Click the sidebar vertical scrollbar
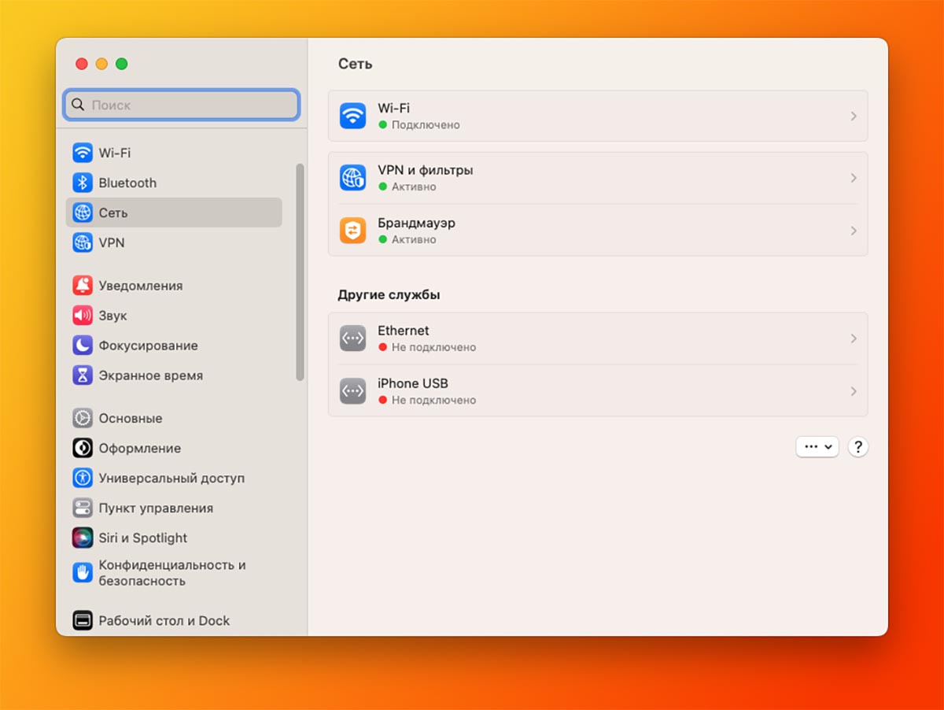Screen dimensions: 944x710 coord(300,272)
